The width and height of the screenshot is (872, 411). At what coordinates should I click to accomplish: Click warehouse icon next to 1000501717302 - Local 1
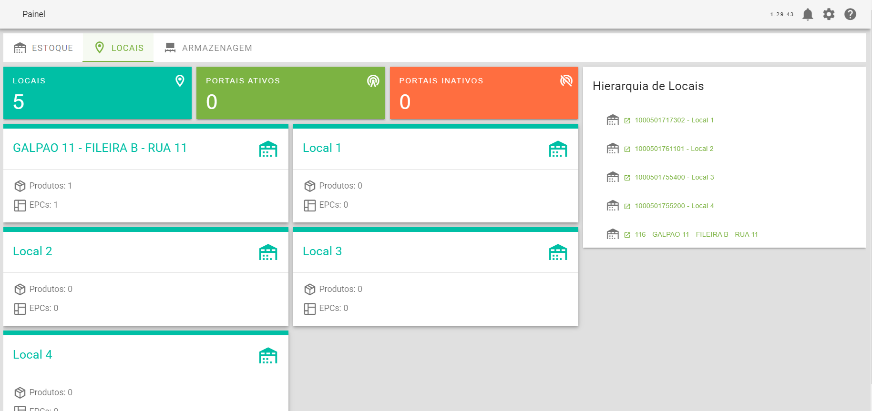coord(613,120)
